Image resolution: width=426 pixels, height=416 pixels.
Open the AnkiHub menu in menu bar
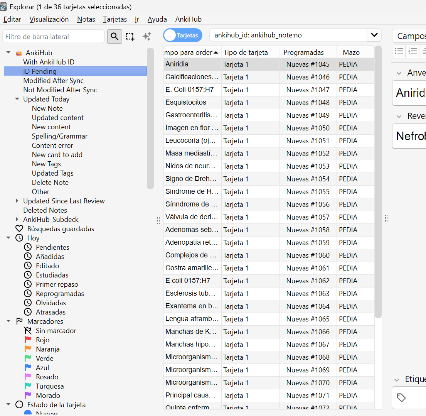click(188, 19)
